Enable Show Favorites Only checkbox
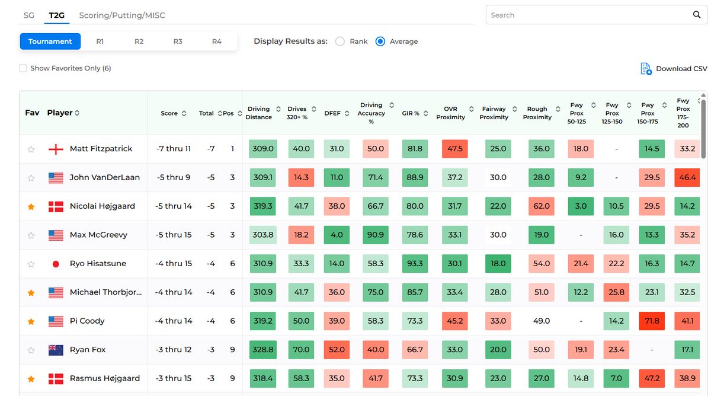Screen dimensions: 711x396 23,68
